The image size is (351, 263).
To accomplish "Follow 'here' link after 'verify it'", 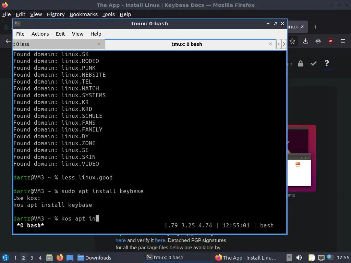I will pyautogui.click(x=160, y=240).
